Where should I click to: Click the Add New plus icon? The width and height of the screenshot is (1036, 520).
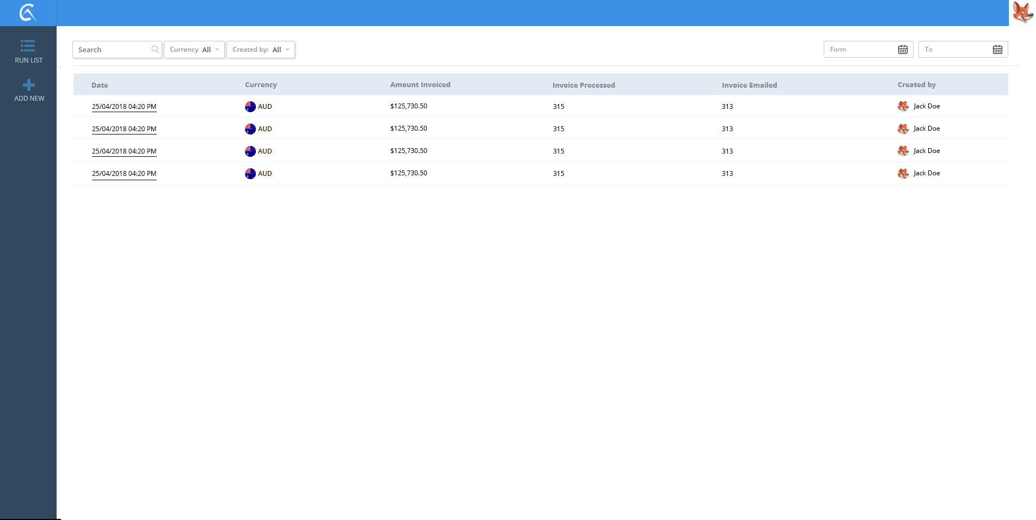tap(29, 85)
